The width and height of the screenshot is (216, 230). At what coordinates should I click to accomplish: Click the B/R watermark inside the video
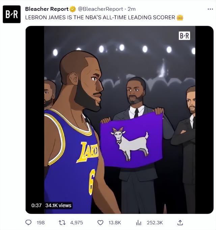(184, 36)
